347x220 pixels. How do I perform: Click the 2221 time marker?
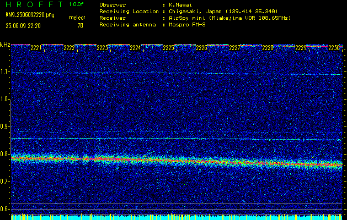pyautogui.click(x=36, y=48)
